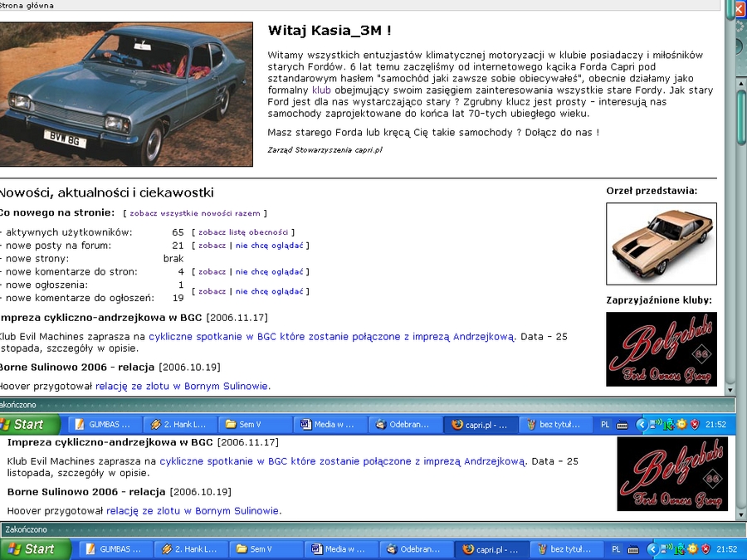The width and height of the screenshot is (747, 560).
Task: Click 'nie chcę oglądać' for nowe ogłoszenia rows
Action: pyautogui.click(x=269, y=291)
